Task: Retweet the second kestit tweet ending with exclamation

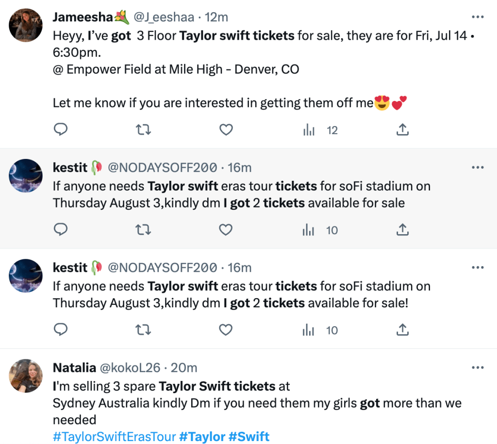Action: click(x=143, y=330)
